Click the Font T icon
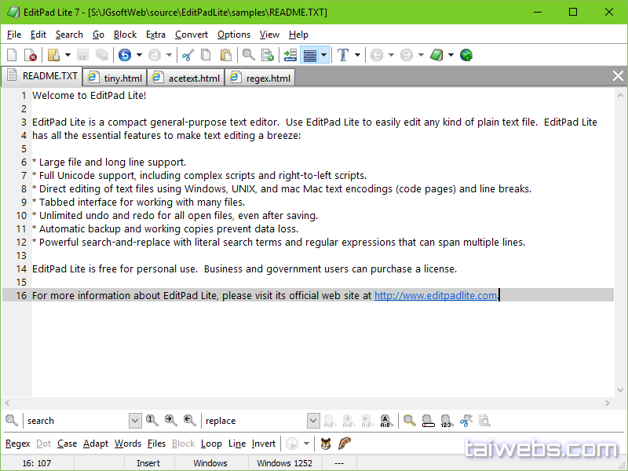 tap(342, 55)
